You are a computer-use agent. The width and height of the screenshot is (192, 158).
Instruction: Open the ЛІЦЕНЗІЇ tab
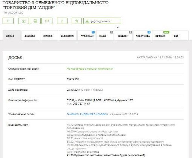[x=124, y=35]
